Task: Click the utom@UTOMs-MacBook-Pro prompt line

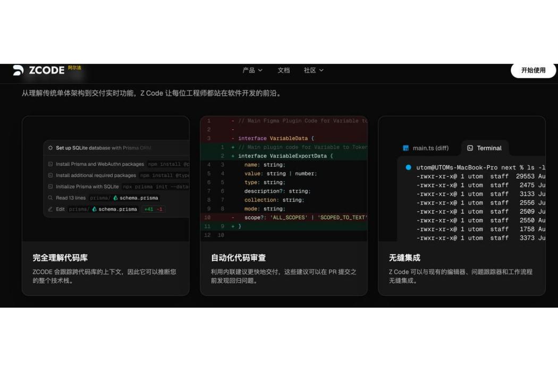Action: pos(480,167)
